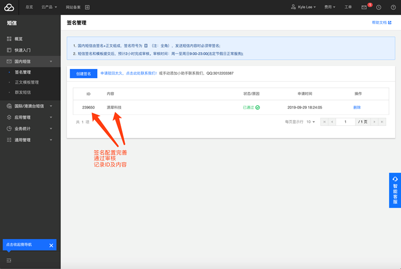Open the 云产品 dropdown menu
The height and width of the screenshot is (269, 401).
coord(49,7)
